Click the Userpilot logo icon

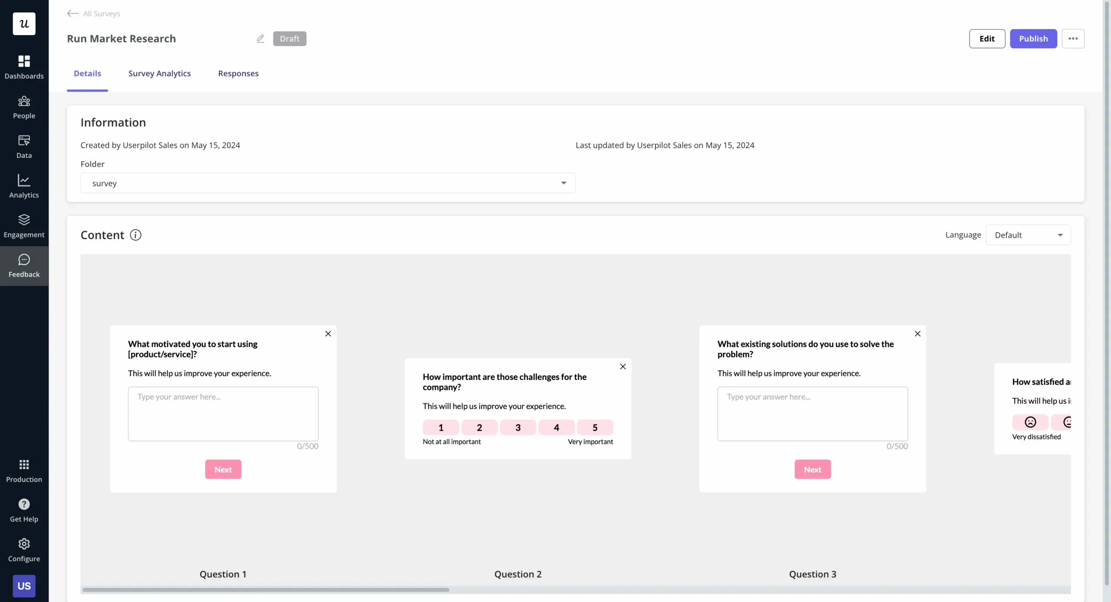pos(24,23)
